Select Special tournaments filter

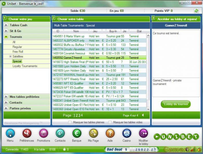[x=17, y=61]
